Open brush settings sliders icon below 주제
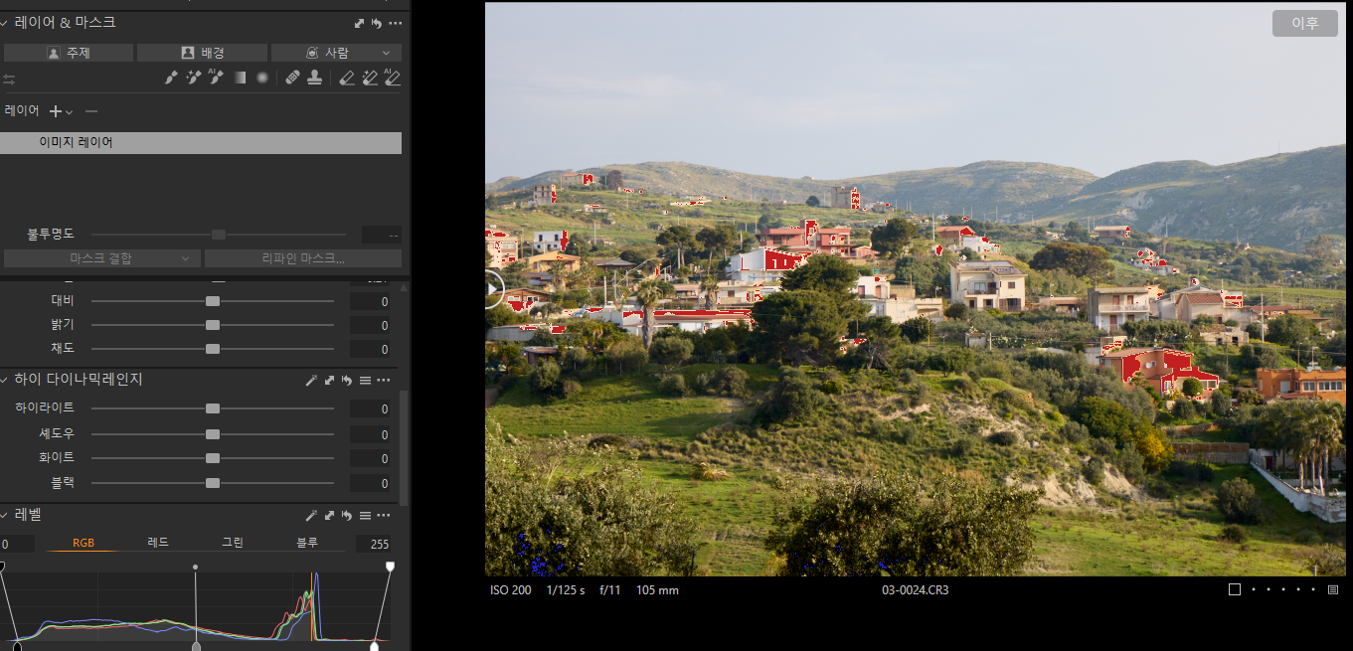This screenshot has width=1353, height=651. click(x=9, y=80)
